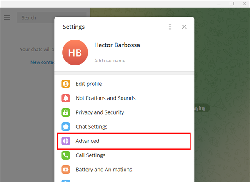Click Add username link
Image resolution: width=250 pixels, height=182 pixels.
(110, 61)
